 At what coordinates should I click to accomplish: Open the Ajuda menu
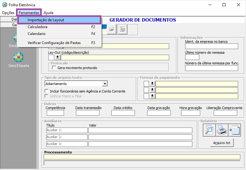point(48,13)
